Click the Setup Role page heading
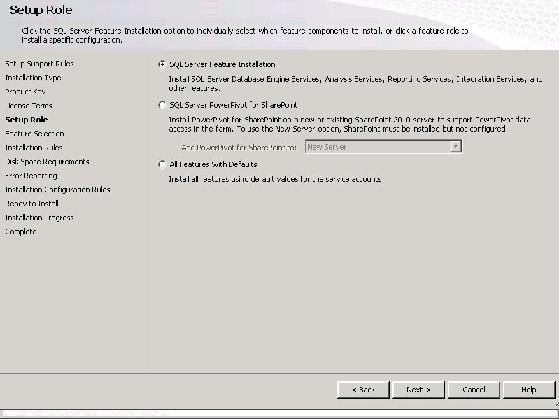This screenshot has height=419, width=559. [x=41, y=10]
